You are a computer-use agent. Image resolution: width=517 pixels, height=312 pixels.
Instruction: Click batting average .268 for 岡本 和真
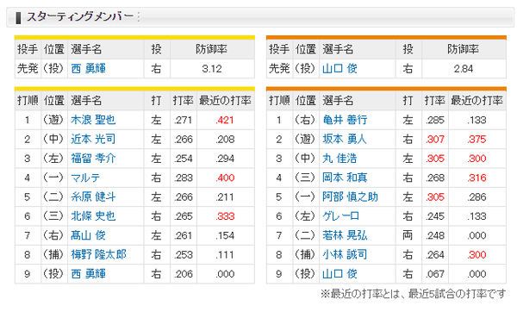[x=434, y=178]
